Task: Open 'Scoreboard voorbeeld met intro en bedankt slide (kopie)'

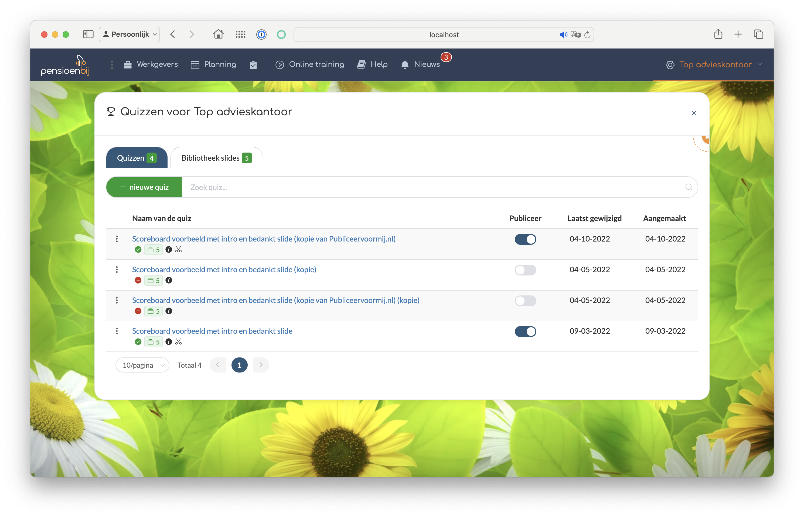Action: coord(224,270)
